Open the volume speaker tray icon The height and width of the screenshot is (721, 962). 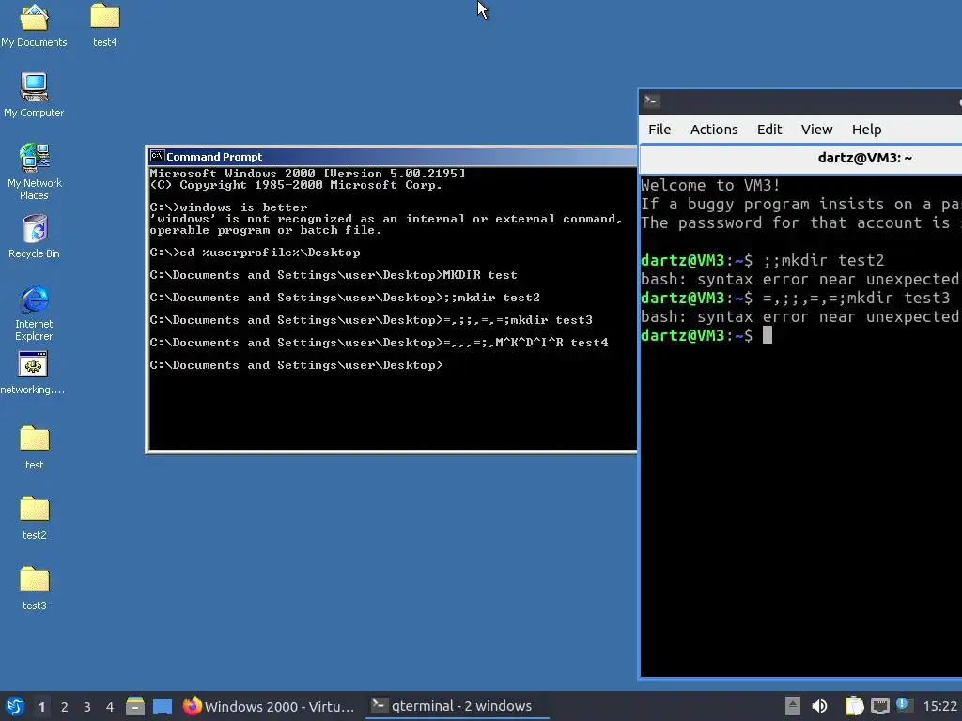point(819,706)
